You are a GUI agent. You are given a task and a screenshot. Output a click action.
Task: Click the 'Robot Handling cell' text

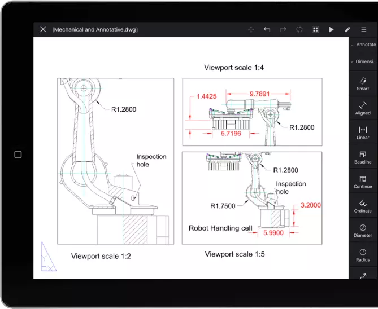coord(220,228)
